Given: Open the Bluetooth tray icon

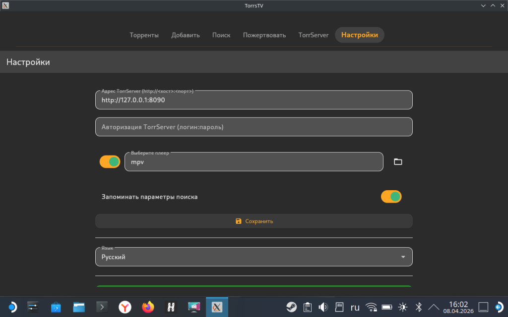Looking at the screenshot, I should (418, 307).
